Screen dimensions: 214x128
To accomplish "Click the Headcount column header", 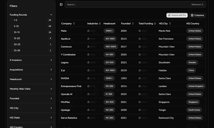I will [109, 24].
